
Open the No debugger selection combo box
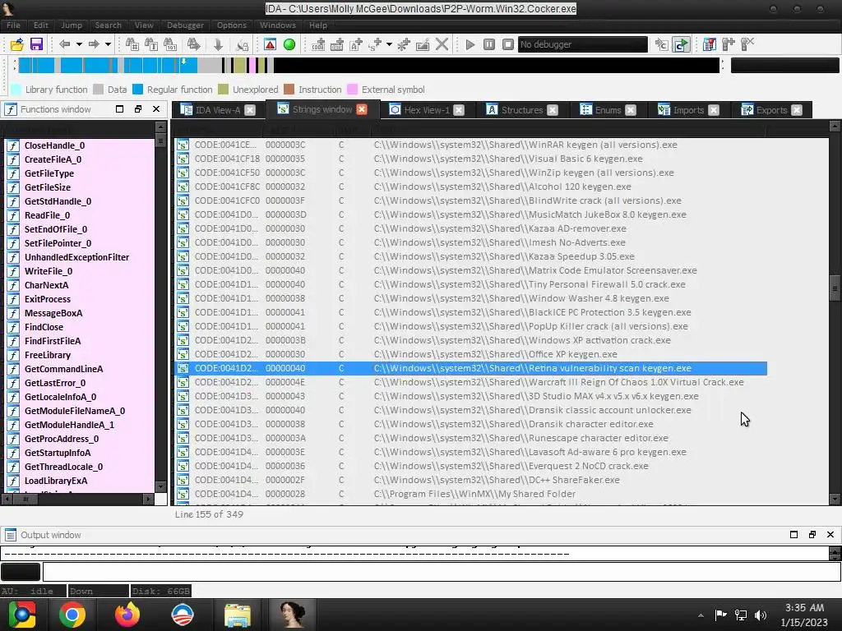click(583, 44)
